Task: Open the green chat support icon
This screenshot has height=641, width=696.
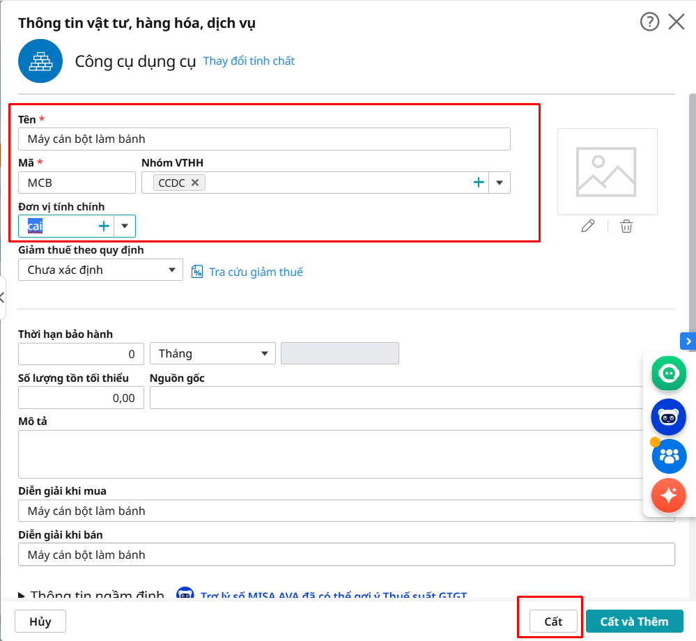Action: [669, 373]
